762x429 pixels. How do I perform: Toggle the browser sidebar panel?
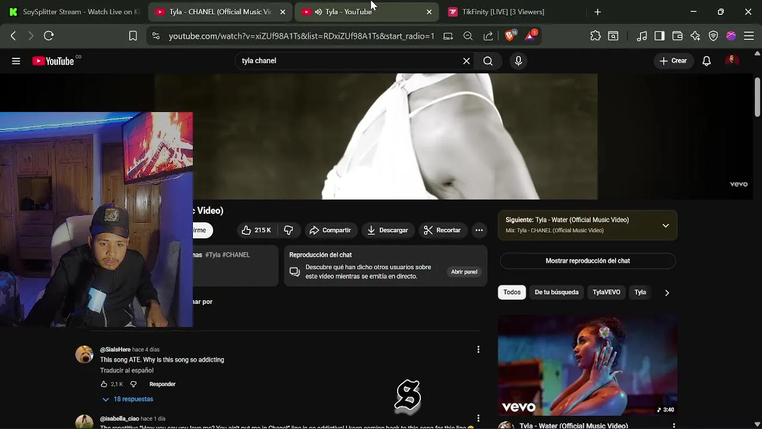pos(659,36)
